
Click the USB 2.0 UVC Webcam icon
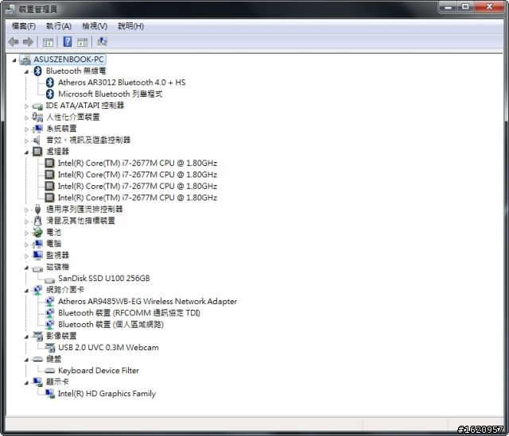point(50,348)
